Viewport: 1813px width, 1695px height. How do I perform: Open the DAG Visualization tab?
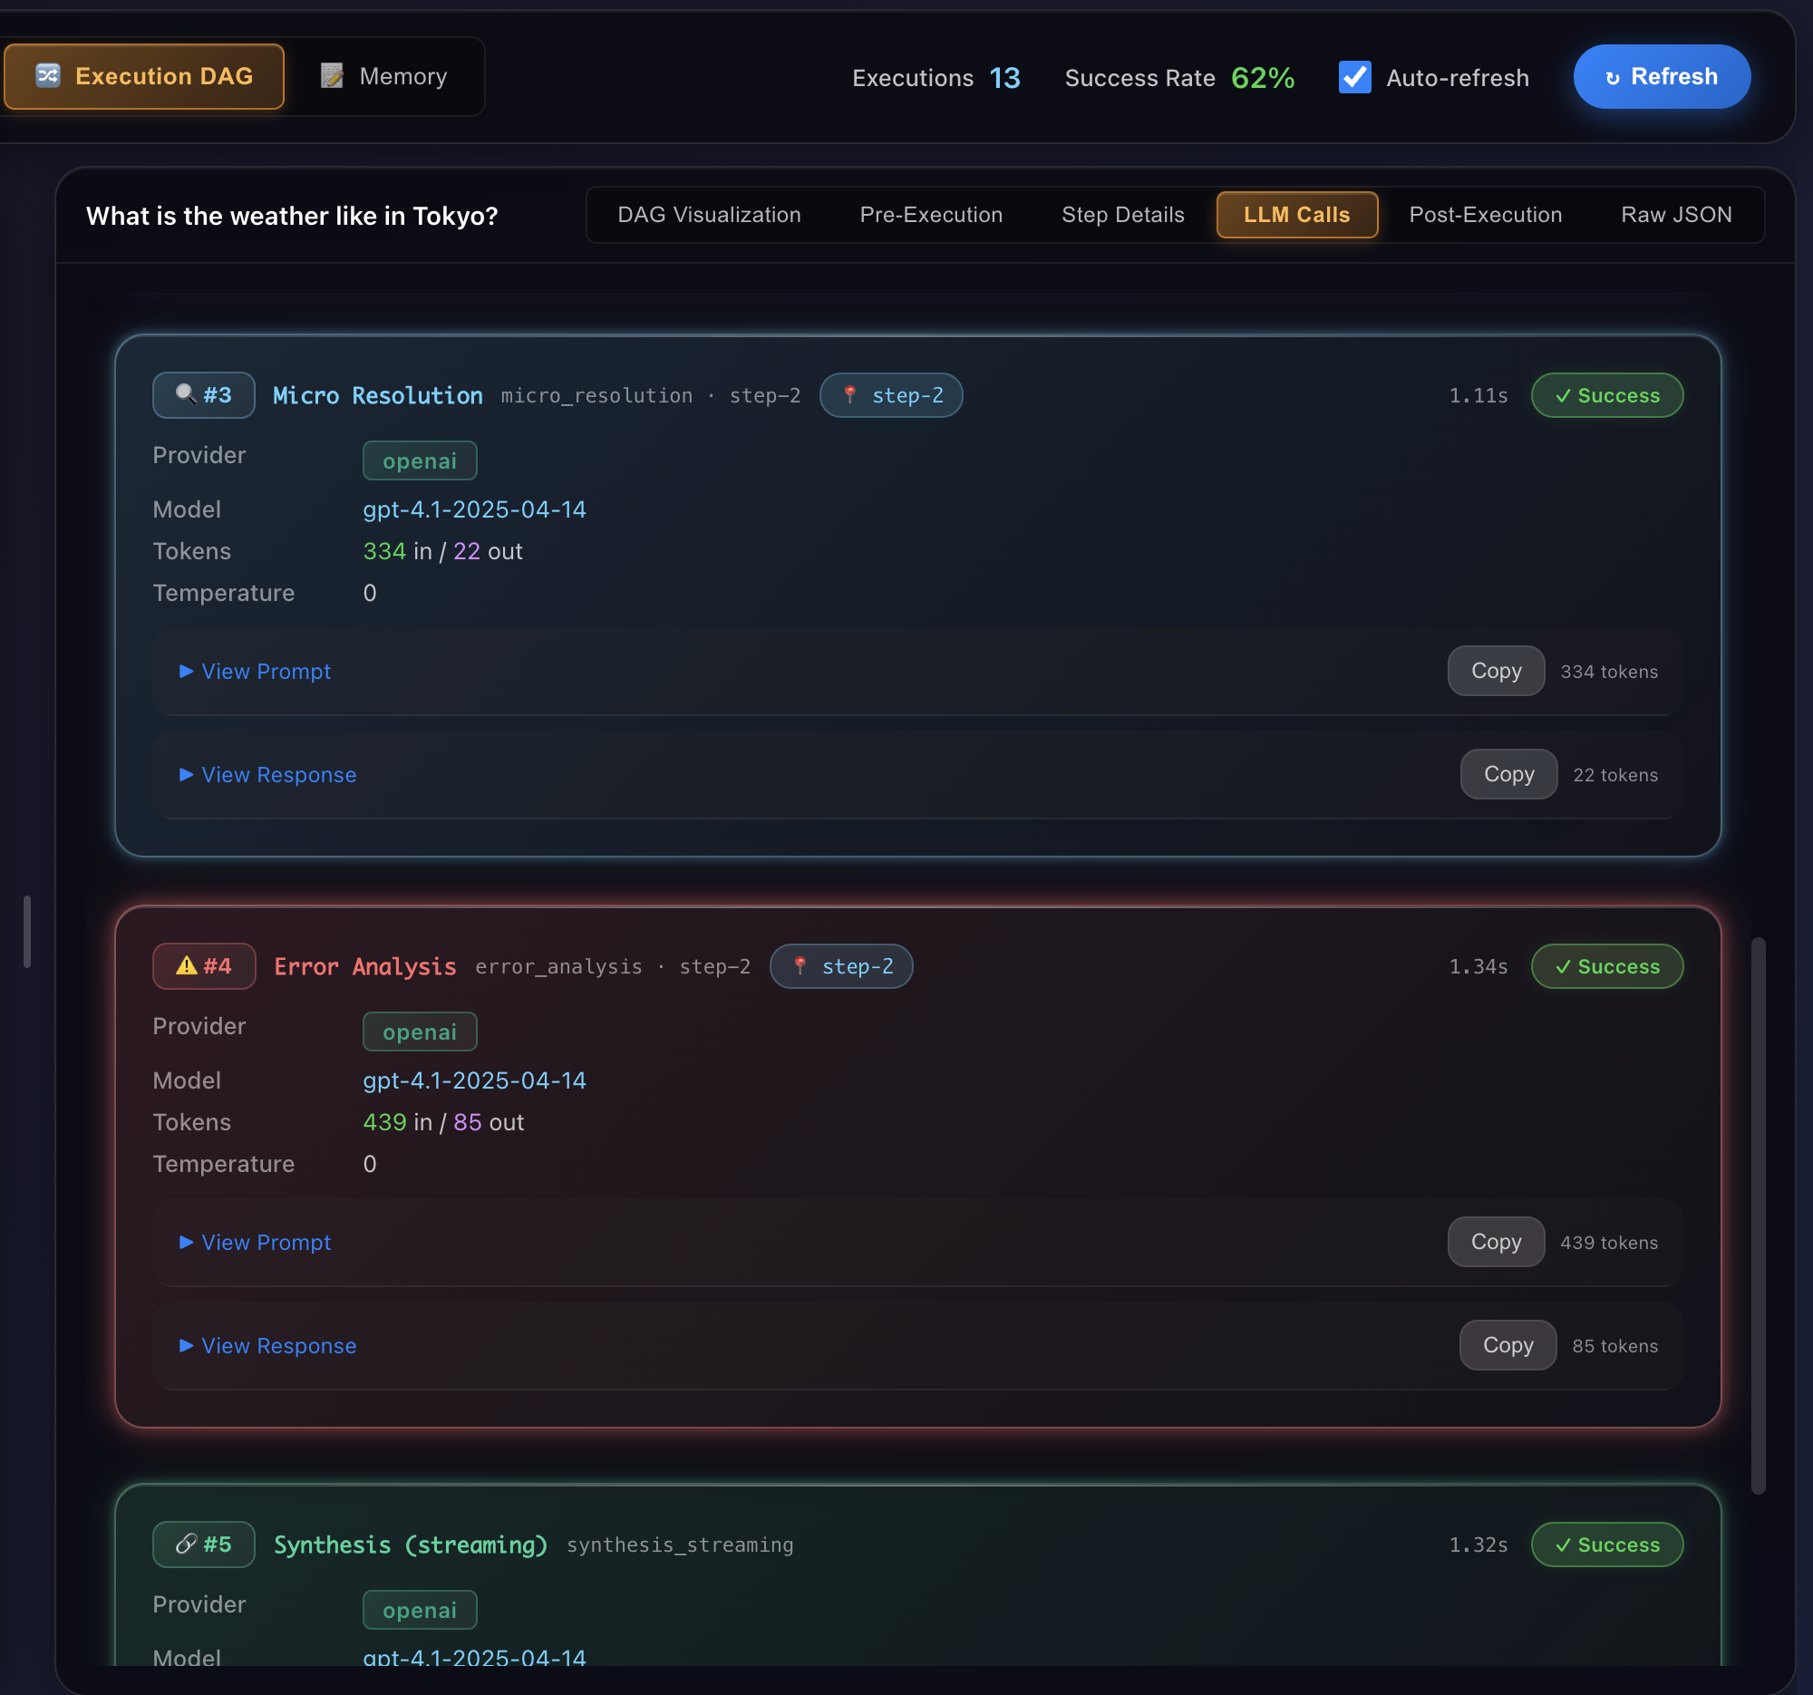[x=710, y=214]
